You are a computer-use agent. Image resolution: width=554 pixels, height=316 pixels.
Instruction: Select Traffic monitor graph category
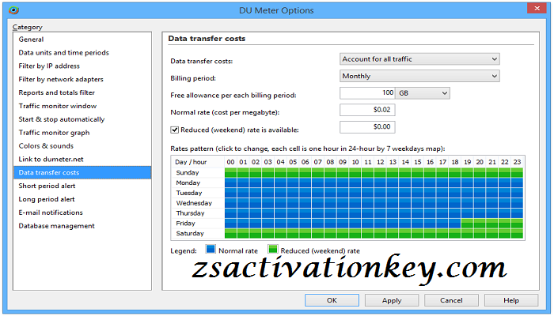pos(82,133)
